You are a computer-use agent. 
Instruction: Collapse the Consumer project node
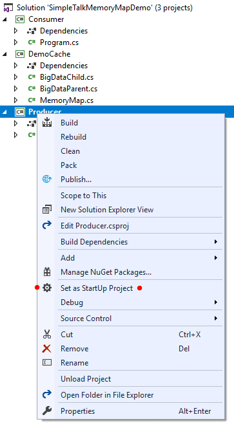click(x=5, y=19)
